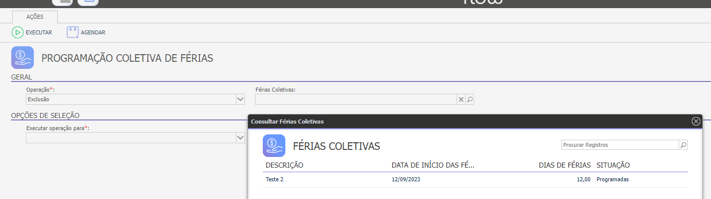Expand the Operação dropdown arrow

tap(240, 99)
